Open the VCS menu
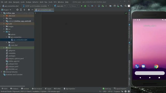 tap(55, 2)
